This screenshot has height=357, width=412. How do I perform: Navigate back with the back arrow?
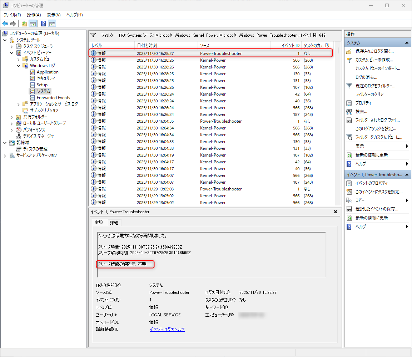5,24
